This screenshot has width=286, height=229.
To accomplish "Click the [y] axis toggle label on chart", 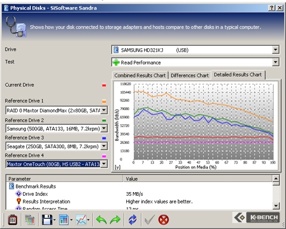I will [117, 167].
